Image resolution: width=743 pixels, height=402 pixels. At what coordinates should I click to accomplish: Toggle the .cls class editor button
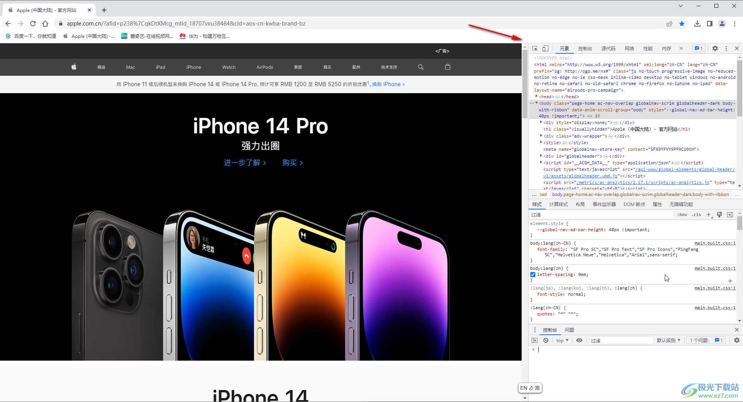(697, 215)
